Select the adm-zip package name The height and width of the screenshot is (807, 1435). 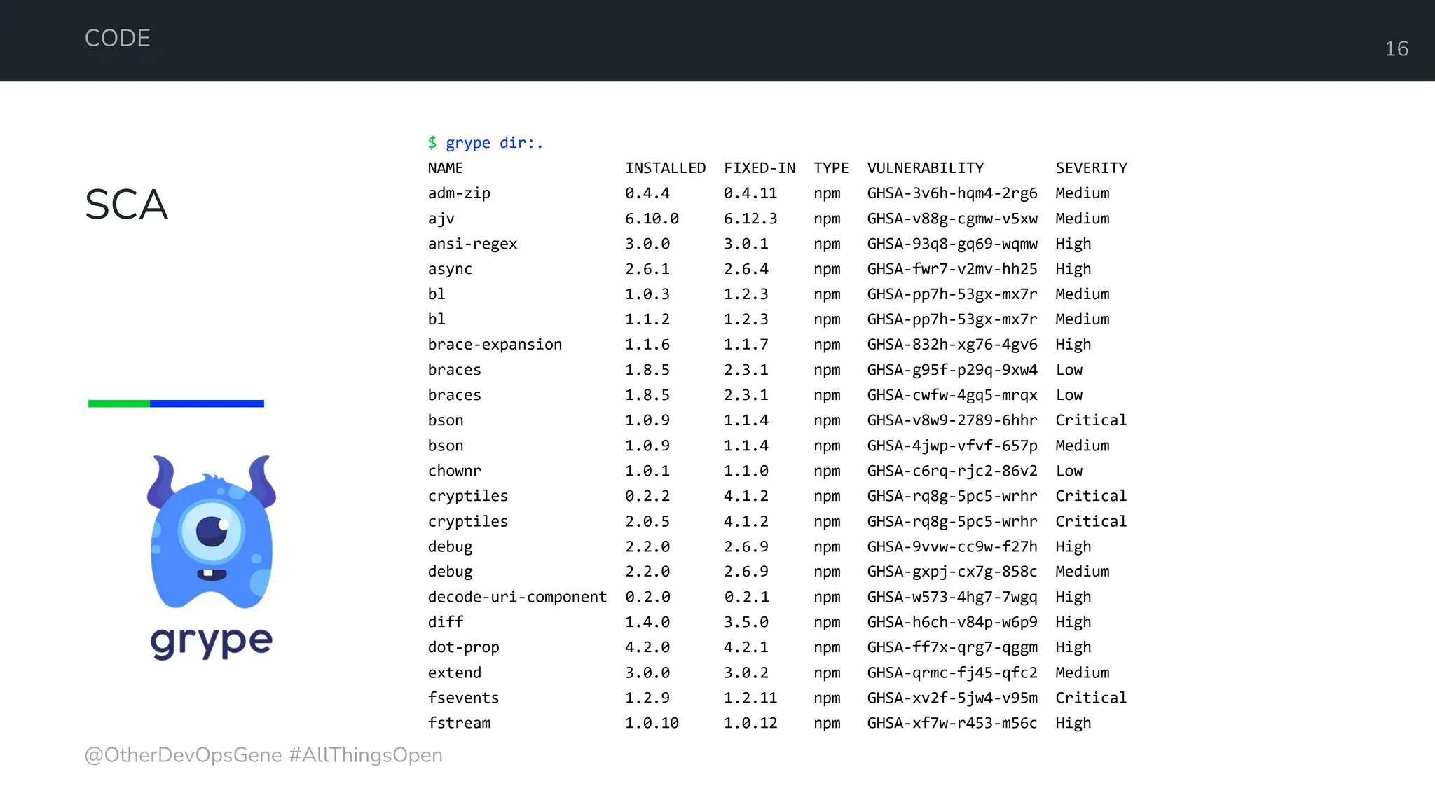459,193
